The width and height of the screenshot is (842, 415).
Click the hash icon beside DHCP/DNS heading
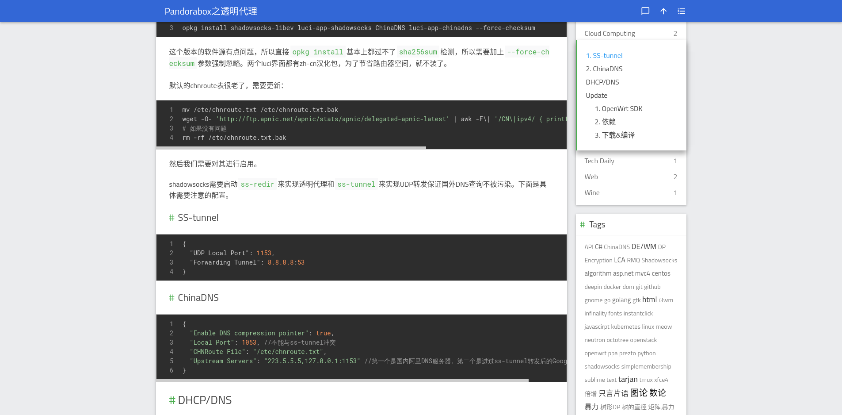coord(172,400)
